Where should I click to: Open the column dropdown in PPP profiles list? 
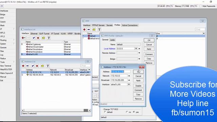204,34
